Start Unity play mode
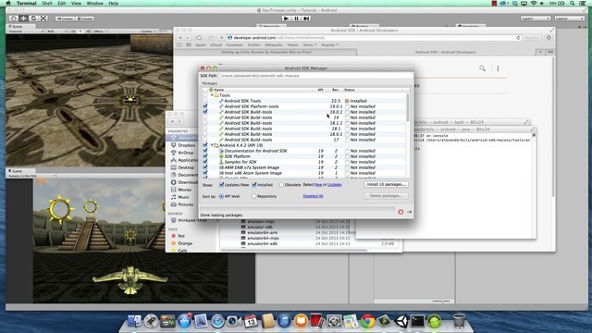592x333 pixels. click(x=286, y=18)
